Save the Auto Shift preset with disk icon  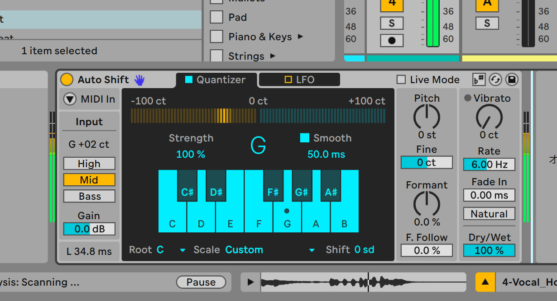[x=512, y=80]
